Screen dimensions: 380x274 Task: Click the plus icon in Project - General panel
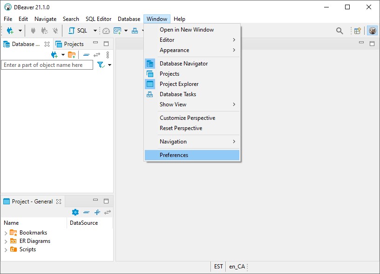97,212
